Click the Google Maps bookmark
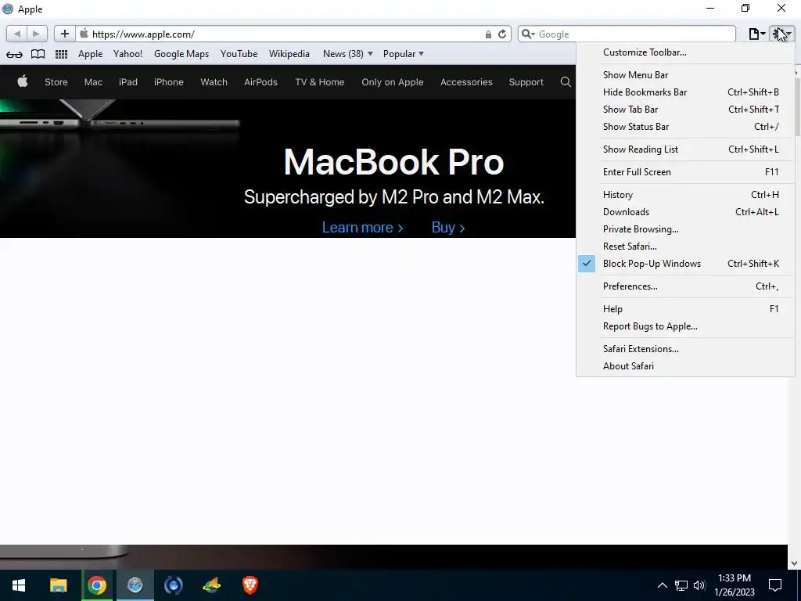Viewport: 801px width, 601px height. [x=181, y=54]
